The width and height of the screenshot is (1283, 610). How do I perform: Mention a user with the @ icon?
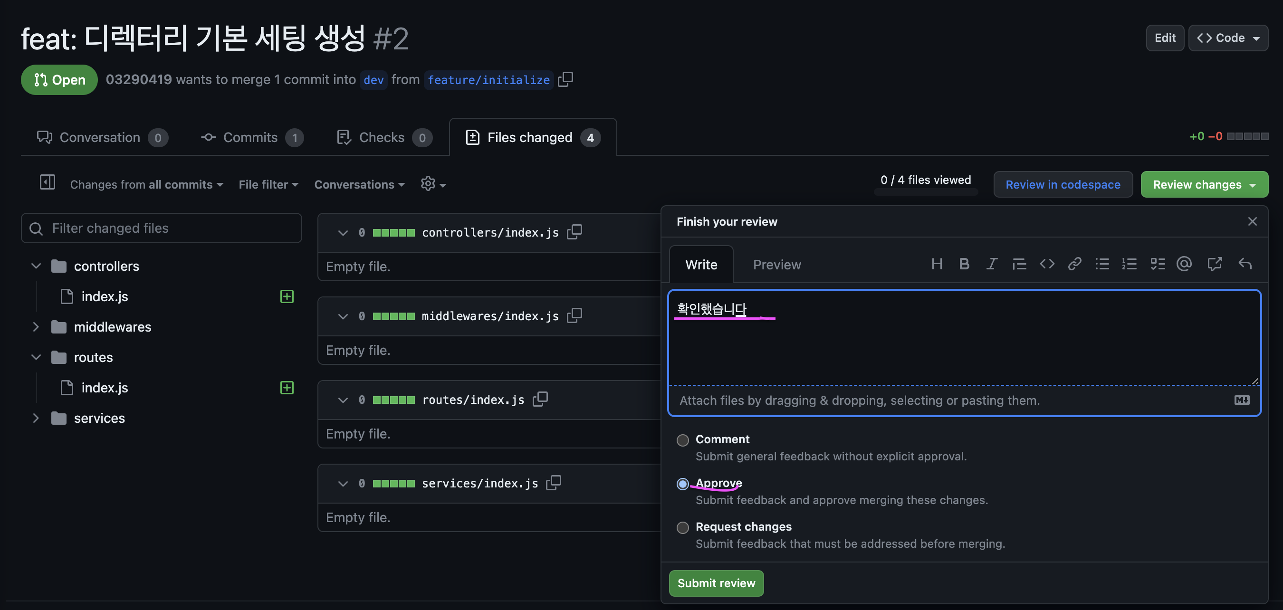coord(1184,264)
